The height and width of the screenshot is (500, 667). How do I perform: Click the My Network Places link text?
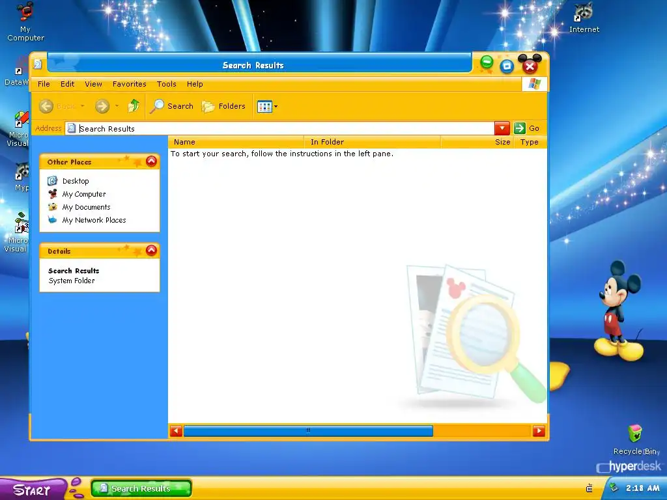coord(94,220)
